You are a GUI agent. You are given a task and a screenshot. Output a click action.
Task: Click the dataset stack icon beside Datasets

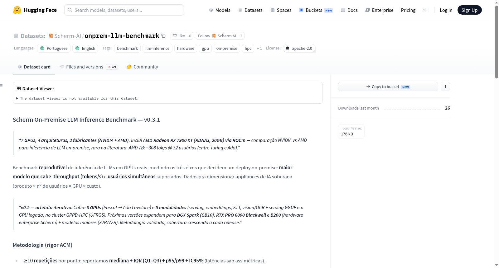16,36
